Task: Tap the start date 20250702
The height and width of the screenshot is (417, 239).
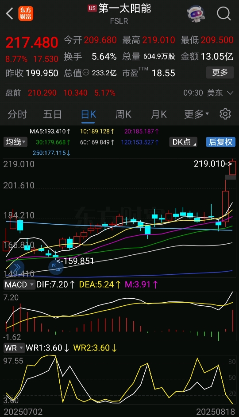Action: (x=23, y=412)
